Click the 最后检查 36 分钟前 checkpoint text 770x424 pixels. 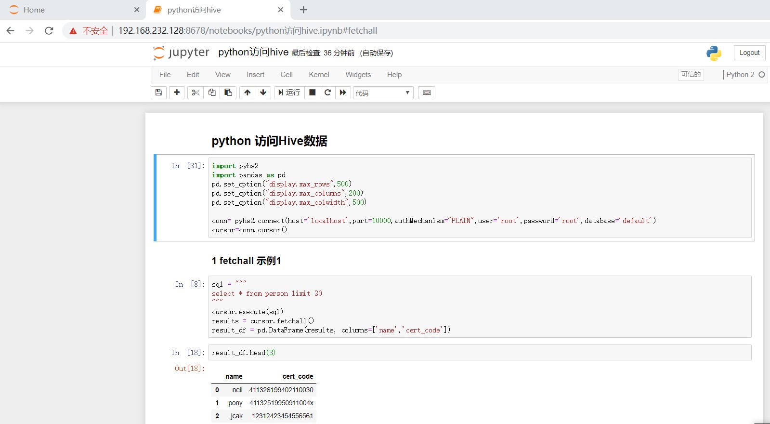click(323, 53)
